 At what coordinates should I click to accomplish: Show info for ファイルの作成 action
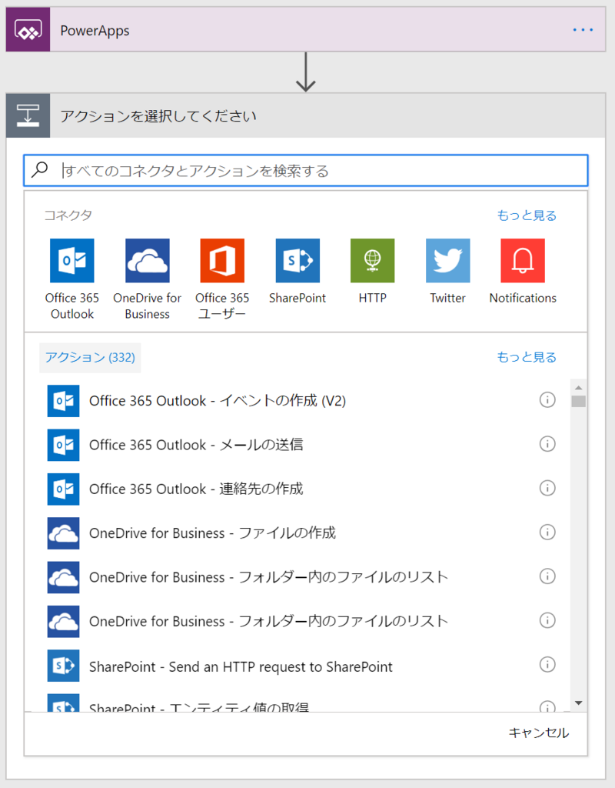pos(547,533)
